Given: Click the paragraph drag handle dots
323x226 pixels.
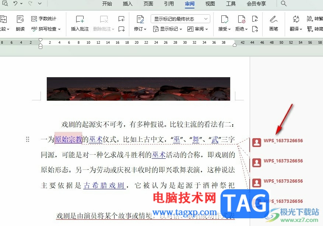Looking at the screenshot, I should pos(28,140).
